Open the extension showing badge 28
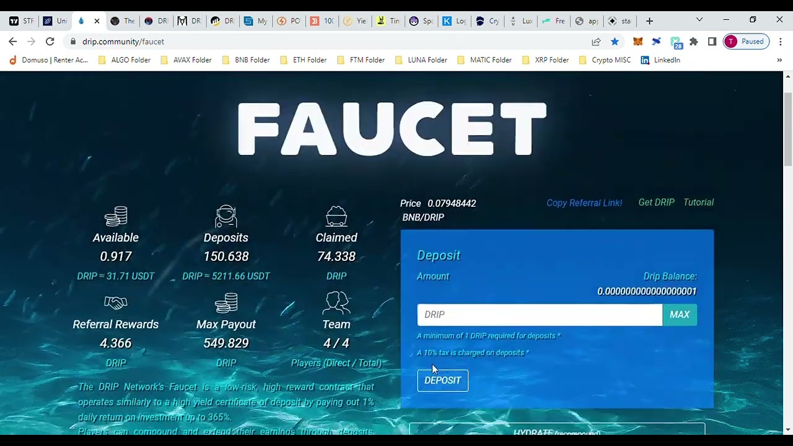793x446 pixels. [x=676, y=42]
